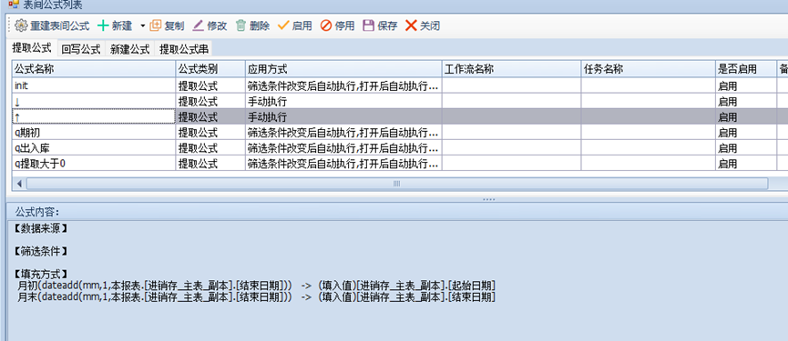Click the 复制 copy icon
788x341 pixels.
tap(156, 25)
